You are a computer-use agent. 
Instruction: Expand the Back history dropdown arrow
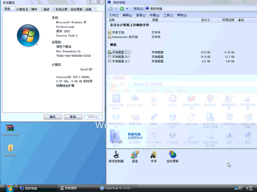(x=116, y=8)
